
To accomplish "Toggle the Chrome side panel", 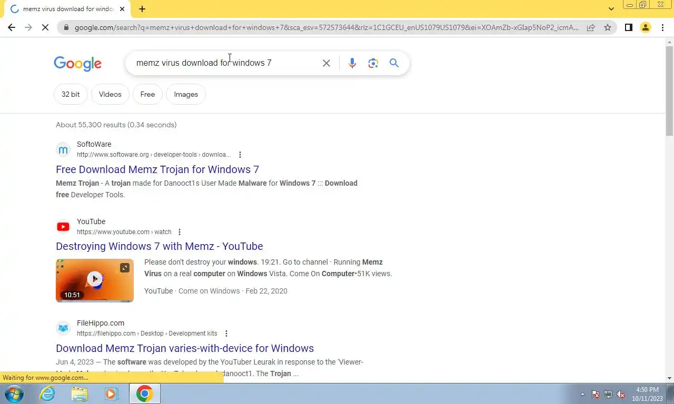I will click(x=628, y=27).
